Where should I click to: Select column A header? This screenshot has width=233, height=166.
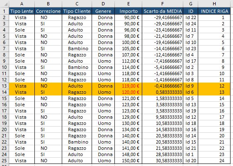[x=22, y=4]
